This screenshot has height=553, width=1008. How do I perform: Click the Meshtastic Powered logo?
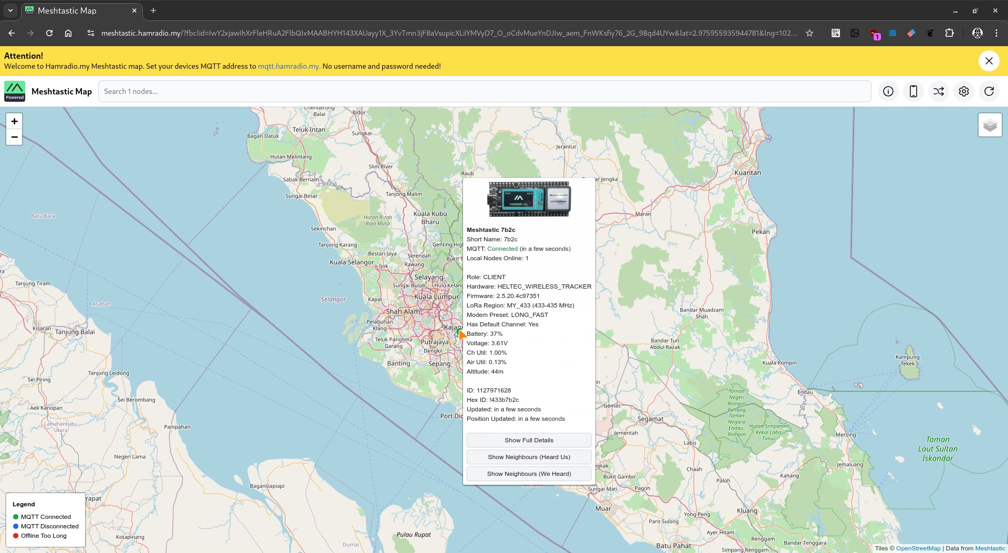click(x=15, y=91)
